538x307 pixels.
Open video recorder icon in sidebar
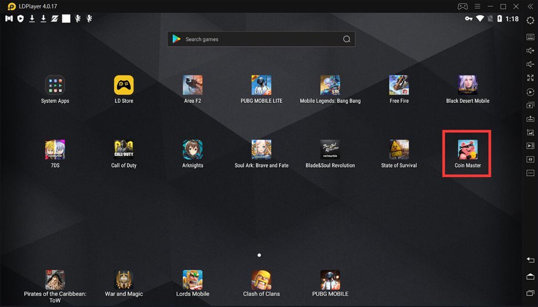(530, 145)
